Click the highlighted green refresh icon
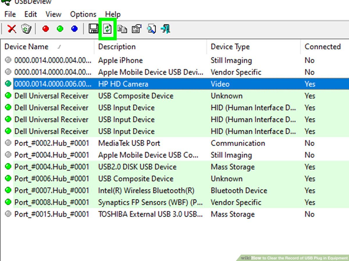This screenshot has height=261, width=349. point(108,29)
